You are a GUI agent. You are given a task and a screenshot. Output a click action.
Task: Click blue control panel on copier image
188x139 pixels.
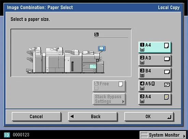pyautogui.click(x=102, y=48)
